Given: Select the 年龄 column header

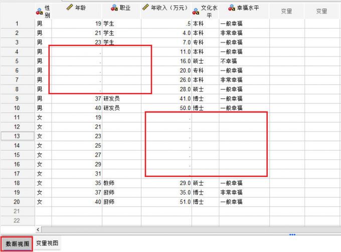Looking at the screenshot, I should 77,10.
